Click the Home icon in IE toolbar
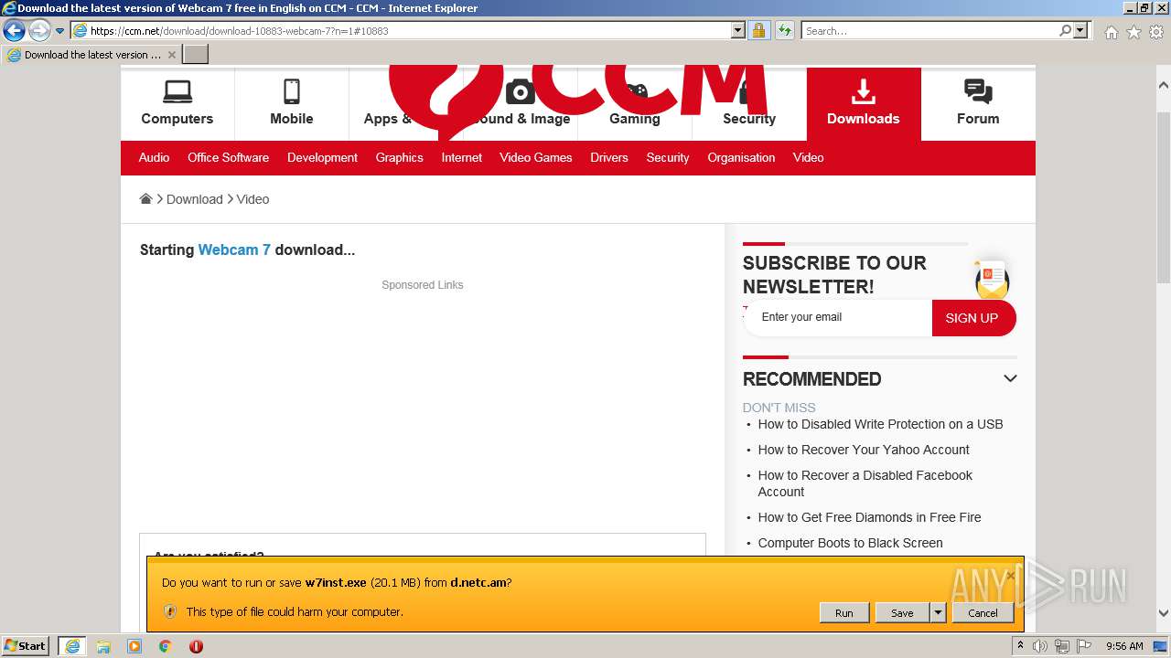This screenshot has width=1171, height=658. pyautogui.click(x=1111, y=32)
